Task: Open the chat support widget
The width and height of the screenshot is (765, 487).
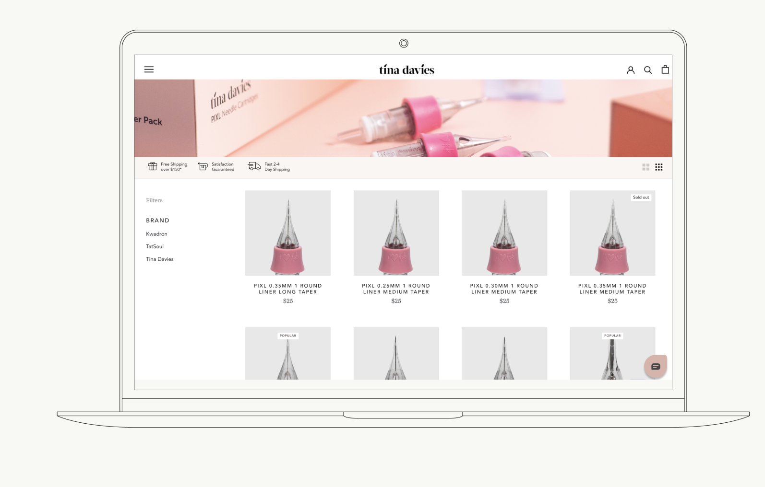Action: [656, 367]
